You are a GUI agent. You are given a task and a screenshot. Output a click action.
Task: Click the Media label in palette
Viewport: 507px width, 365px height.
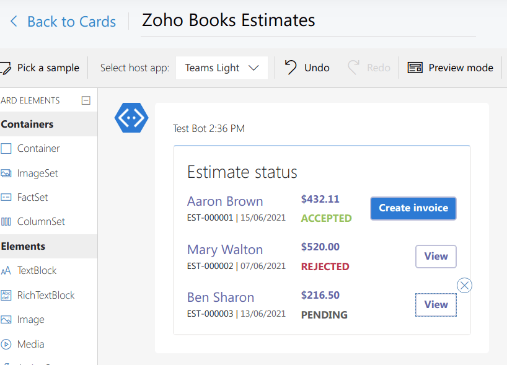click(31, 344)
